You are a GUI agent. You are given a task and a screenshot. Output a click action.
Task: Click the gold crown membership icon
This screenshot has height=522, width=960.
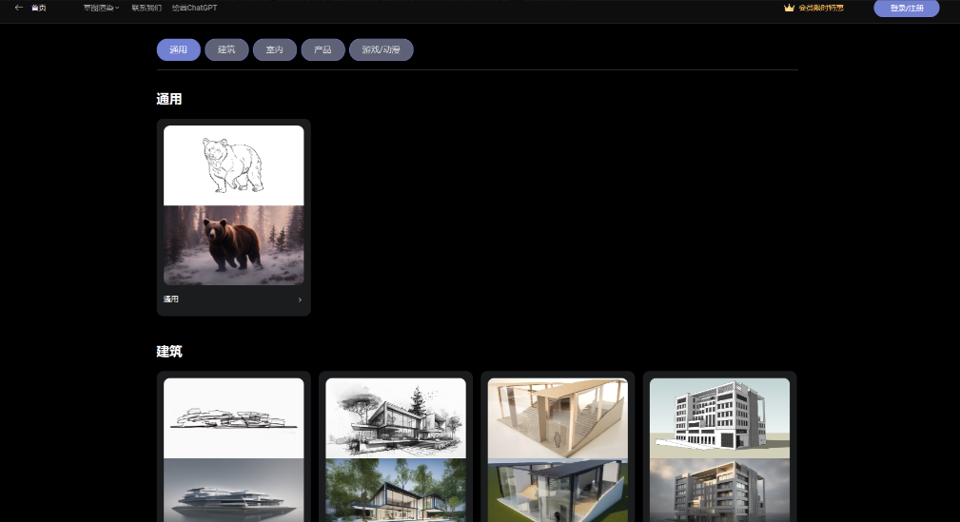789,8
